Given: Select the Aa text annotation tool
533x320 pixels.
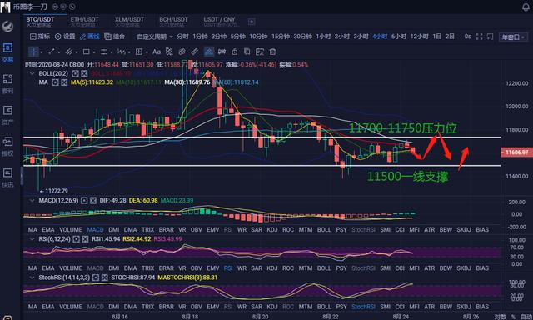Looking at the screenshot, I should tap(157, 52).
